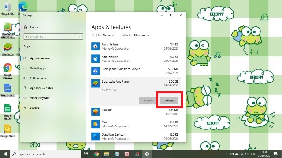The height and width of the screenshot is (158, 282).
Task: Select the Alarm & Jam entry name
Action: tap(110, 44)
